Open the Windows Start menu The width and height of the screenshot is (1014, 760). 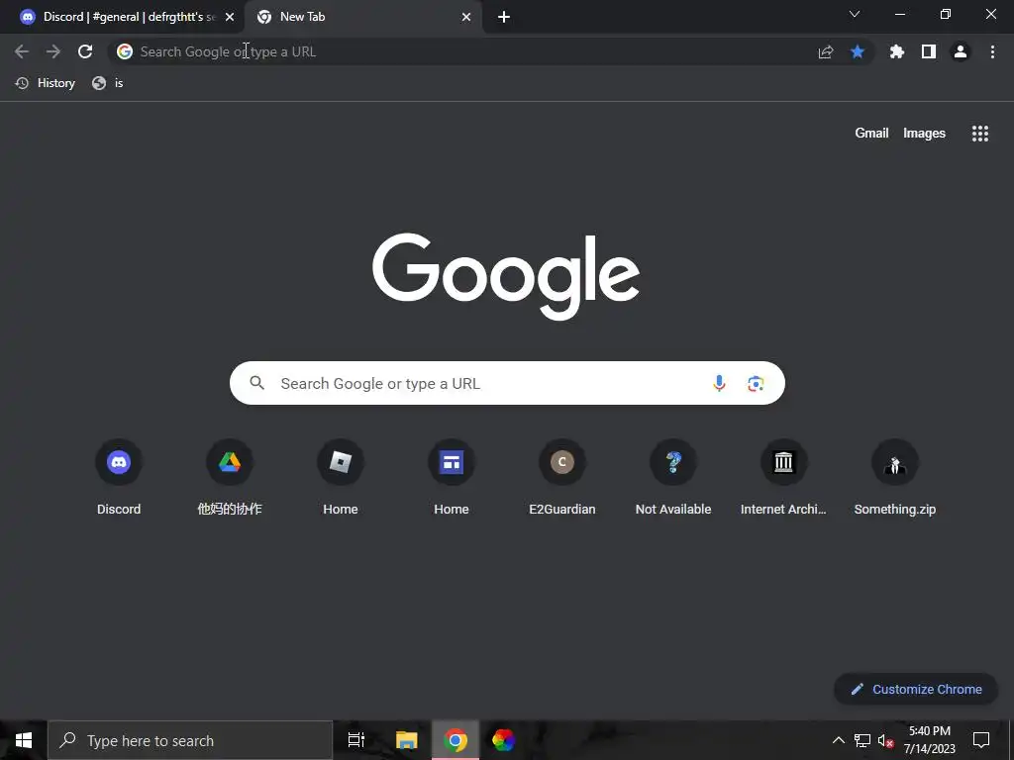point(24,740)
